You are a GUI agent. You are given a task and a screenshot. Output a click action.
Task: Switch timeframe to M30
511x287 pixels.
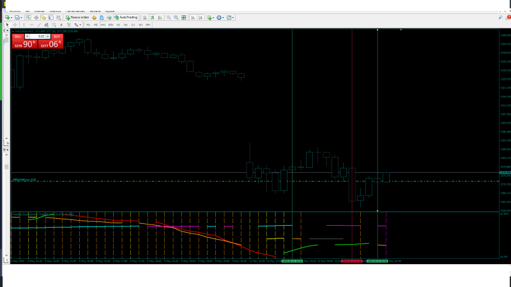pos(111,25)
